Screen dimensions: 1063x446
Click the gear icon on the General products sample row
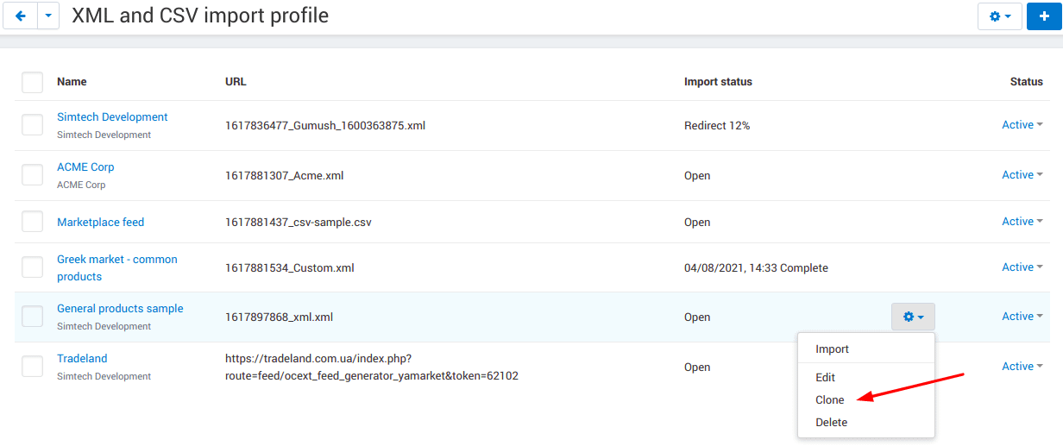(x=913, y=317)
